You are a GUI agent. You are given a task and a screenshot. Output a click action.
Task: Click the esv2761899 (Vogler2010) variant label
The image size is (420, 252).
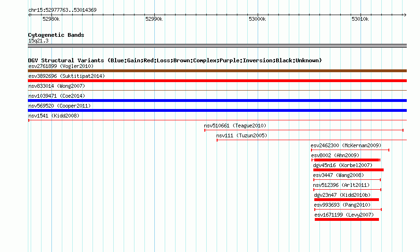pos(61,66)
